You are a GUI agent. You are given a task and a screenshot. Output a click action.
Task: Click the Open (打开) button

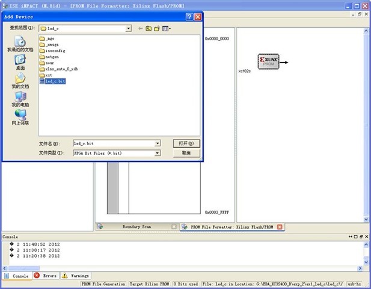[186, 143]
